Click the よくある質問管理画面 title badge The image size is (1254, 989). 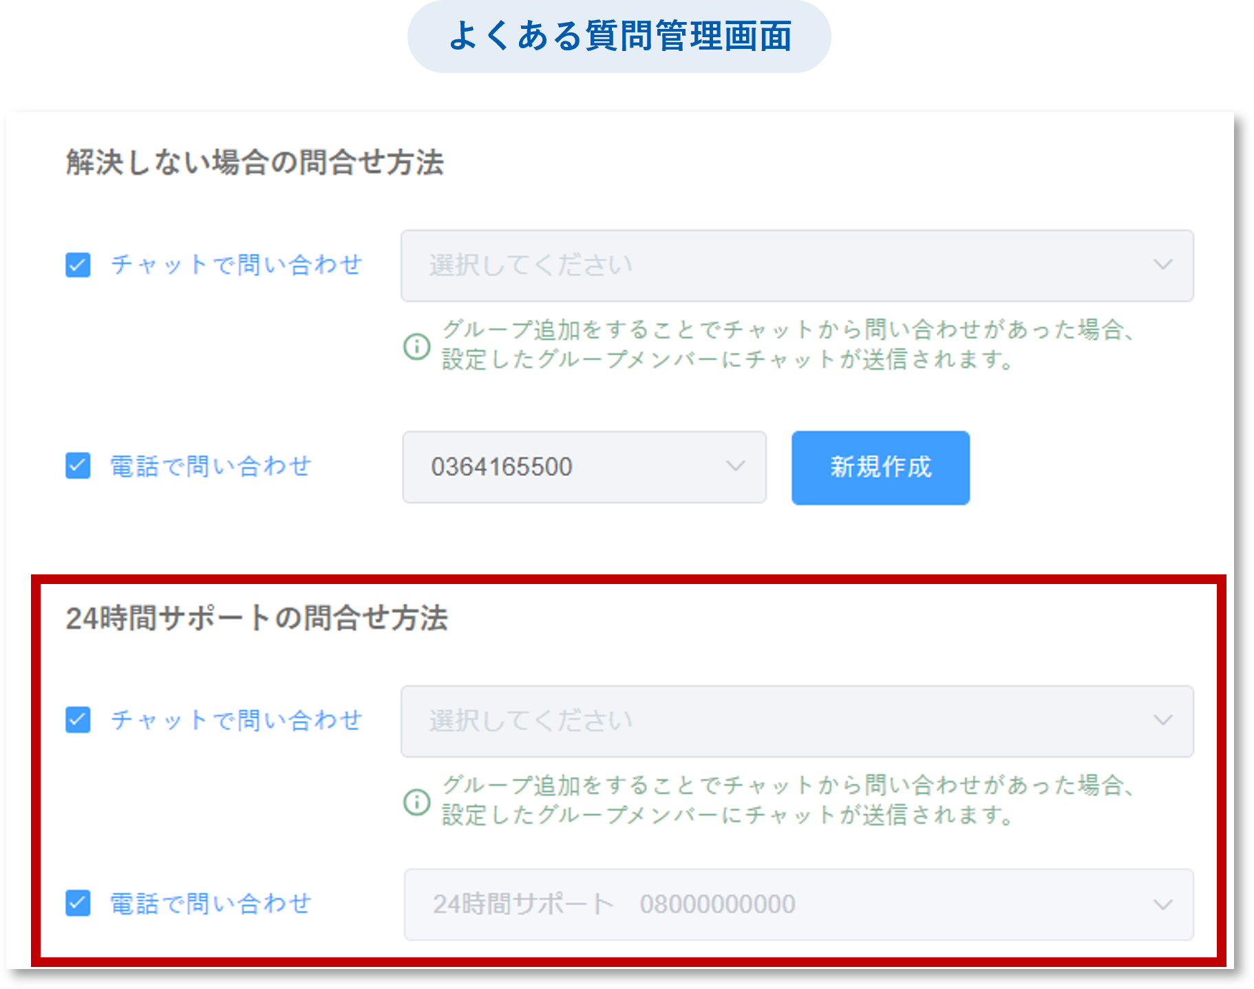point(619,37)
